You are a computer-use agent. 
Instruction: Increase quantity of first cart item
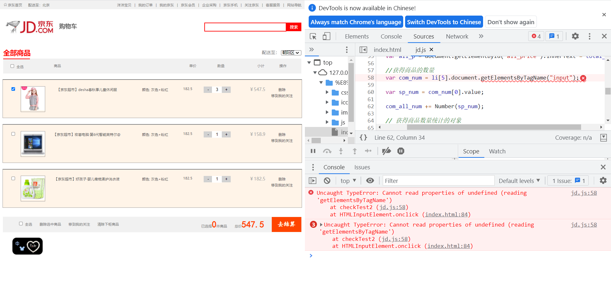point(226,90)
